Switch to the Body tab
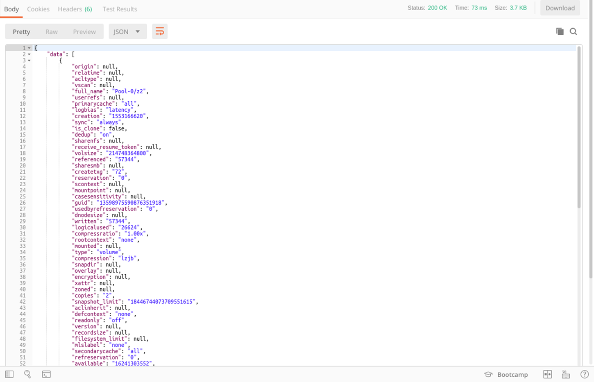 click(11, 9)
